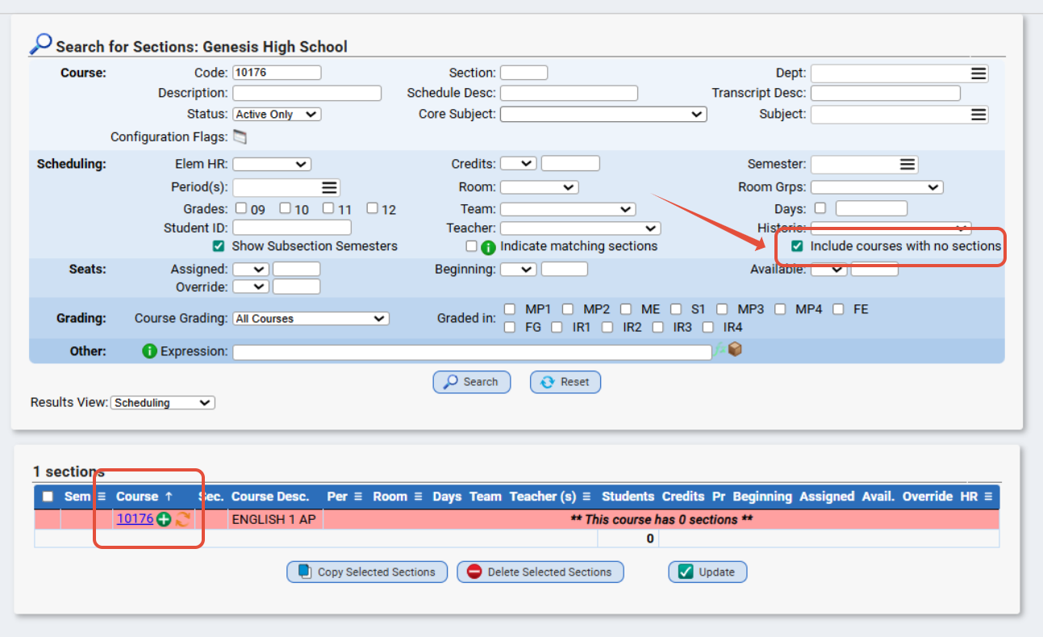Open the Beginning seats operator dropdown
The image size is (1043, 637).
point(518,269)
